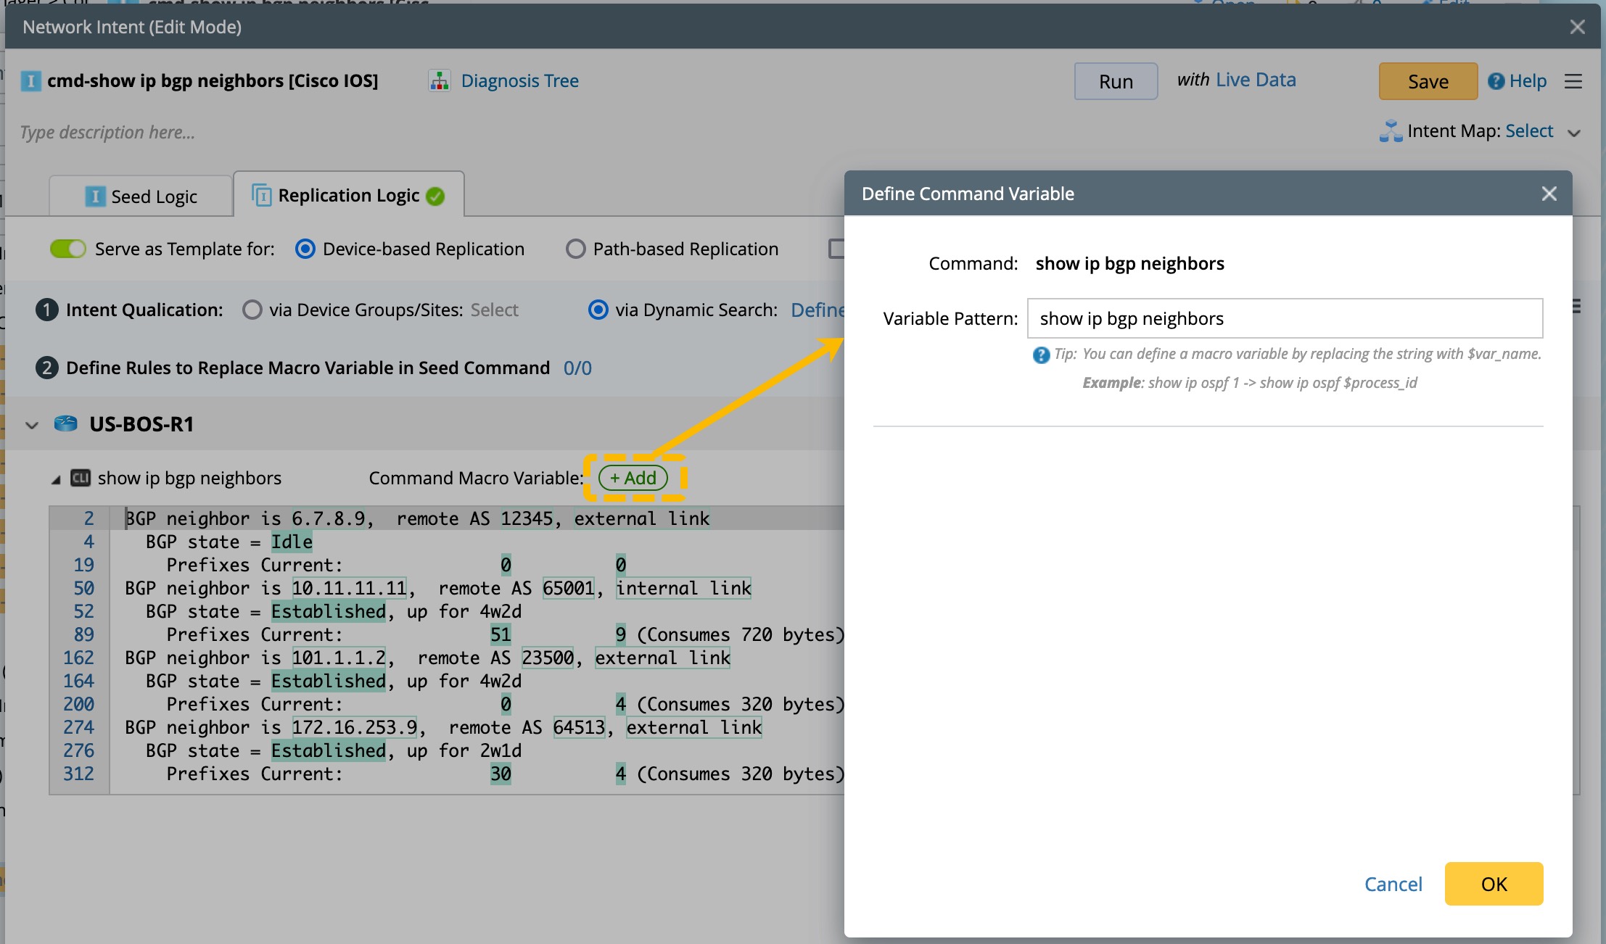The image size is (1606, 944).
Task: Click the Variable Pattern text field
Action: (x=1284, y=318)
